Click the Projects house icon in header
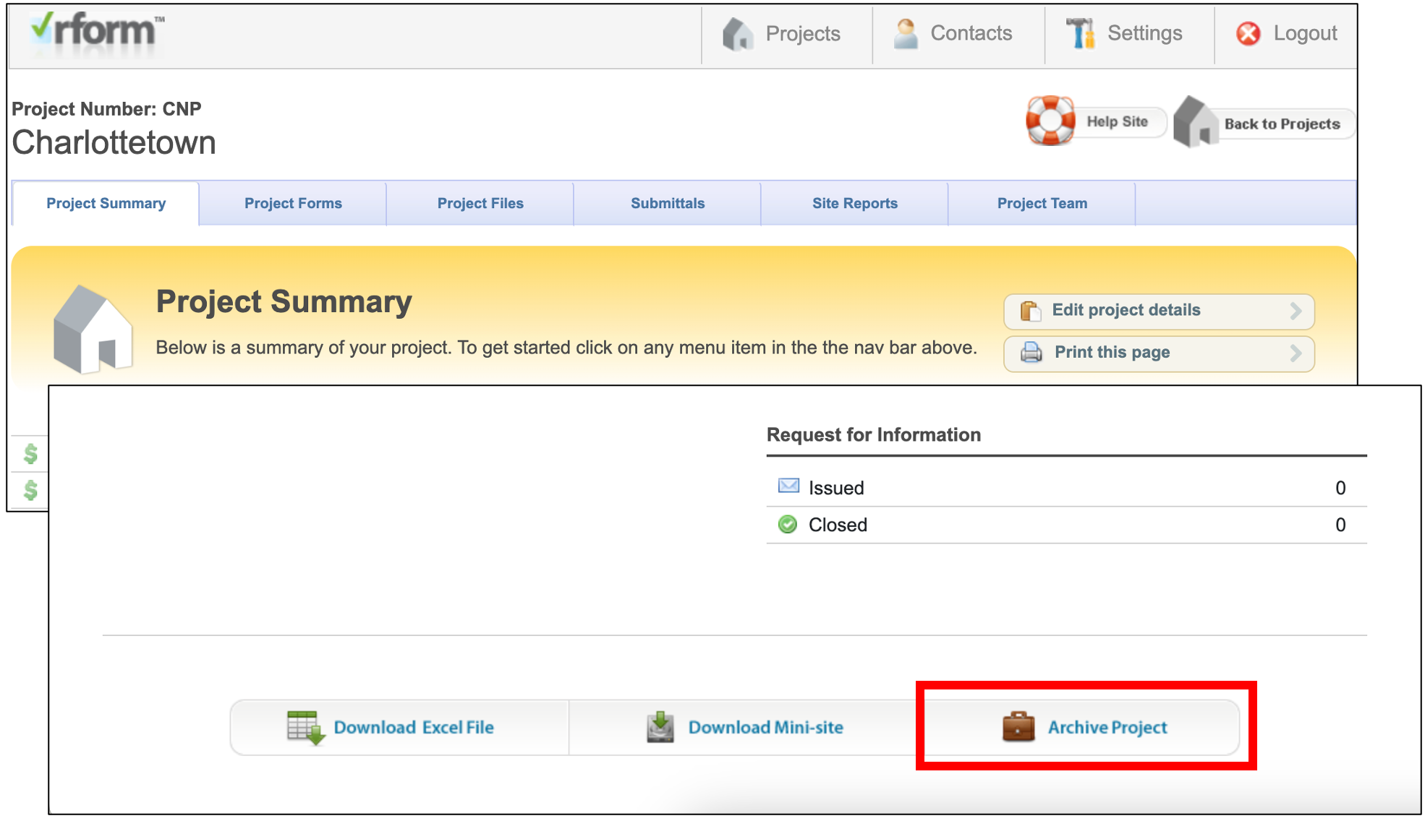This screenshot has width=1425, height=821. coord(737,34)
